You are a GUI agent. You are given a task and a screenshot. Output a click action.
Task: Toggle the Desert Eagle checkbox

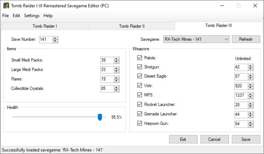pyautogui.click(x=140, y=76)
